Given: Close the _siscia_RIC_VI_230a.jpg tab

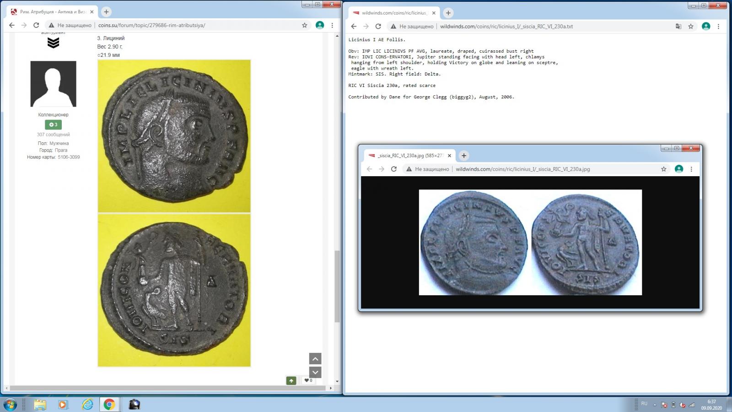Looking at the screenshot, I should pyautogui.click(x=449, y=156).
